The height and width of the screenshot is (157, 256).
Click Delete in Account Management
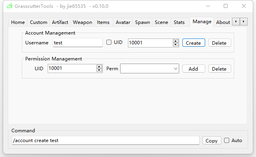[219, 43]
